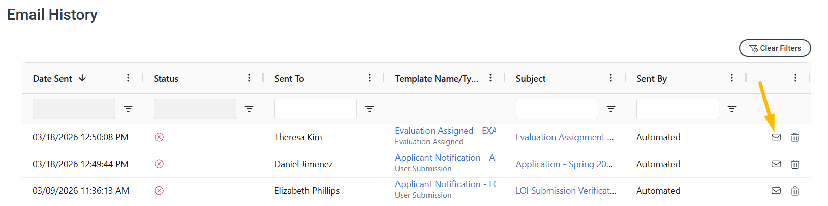Click trash icon in Daniel Jimenez row
This screenshot has width=828, height=206.
coord(795,164)
